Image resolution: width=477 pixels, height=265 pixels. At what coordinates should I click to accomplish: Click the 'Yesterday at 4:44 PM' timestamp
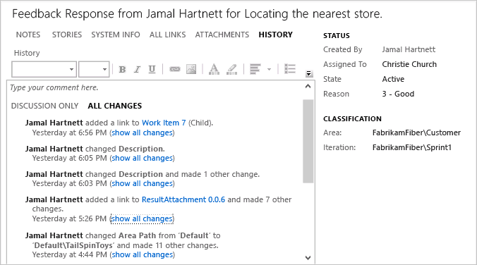coord(69,254)
